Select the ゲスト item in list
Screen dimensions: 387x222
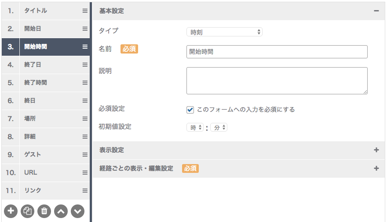point(46,154)
